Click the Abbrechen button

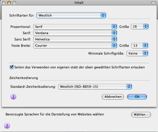pos(113,97)
